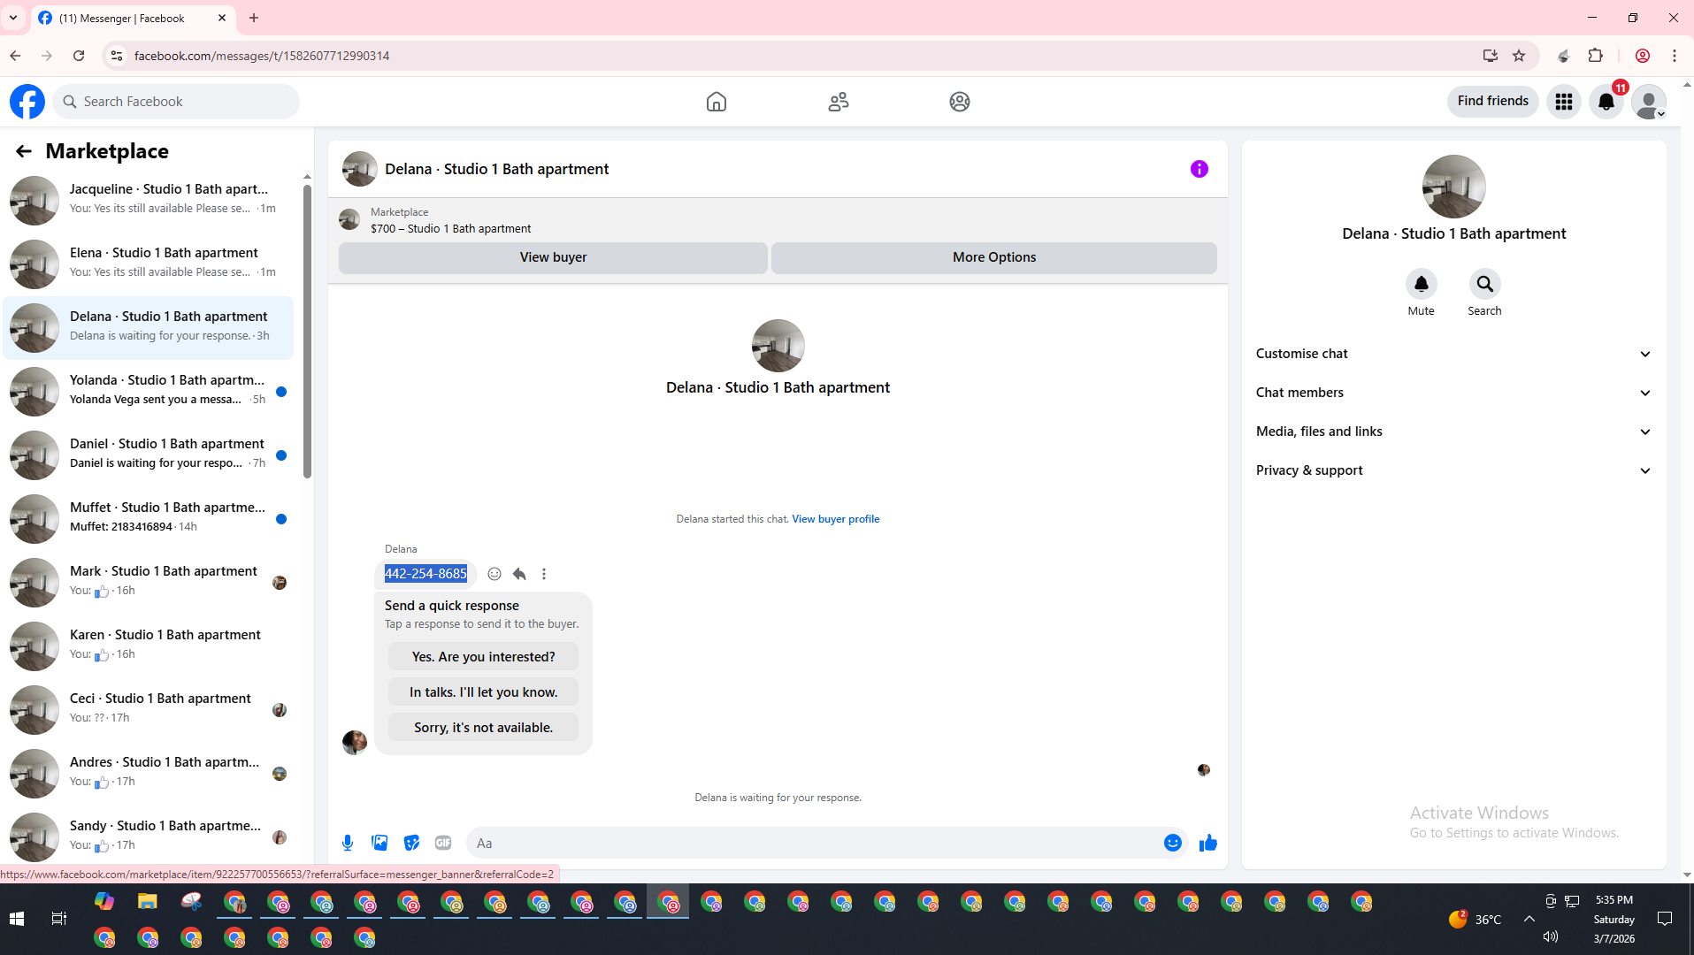This screenshot has height=955, width=1694.
Task: Open Elena's Studio 1 Bath chat
Action: tap(149, 263)
